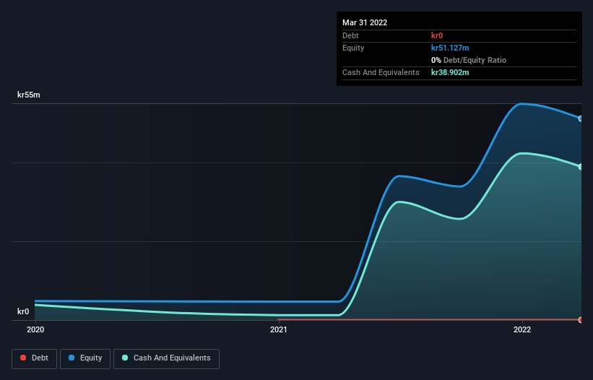
Task: Click the 2021 x-axis label
Action: [279, 329]
